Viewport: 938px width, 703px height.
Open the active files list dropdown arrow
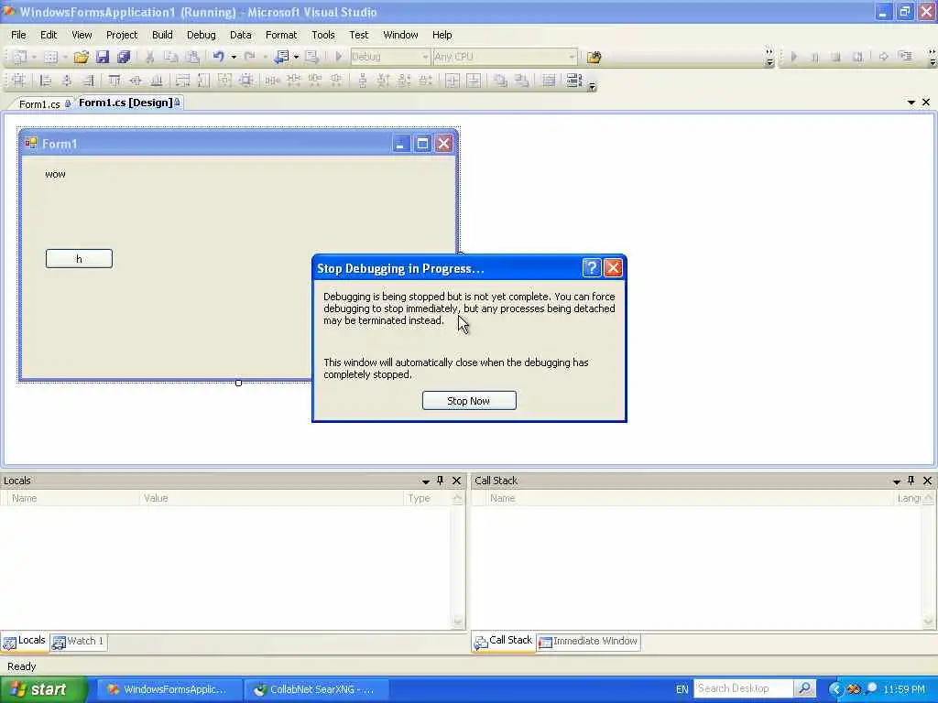coord(911,103)
